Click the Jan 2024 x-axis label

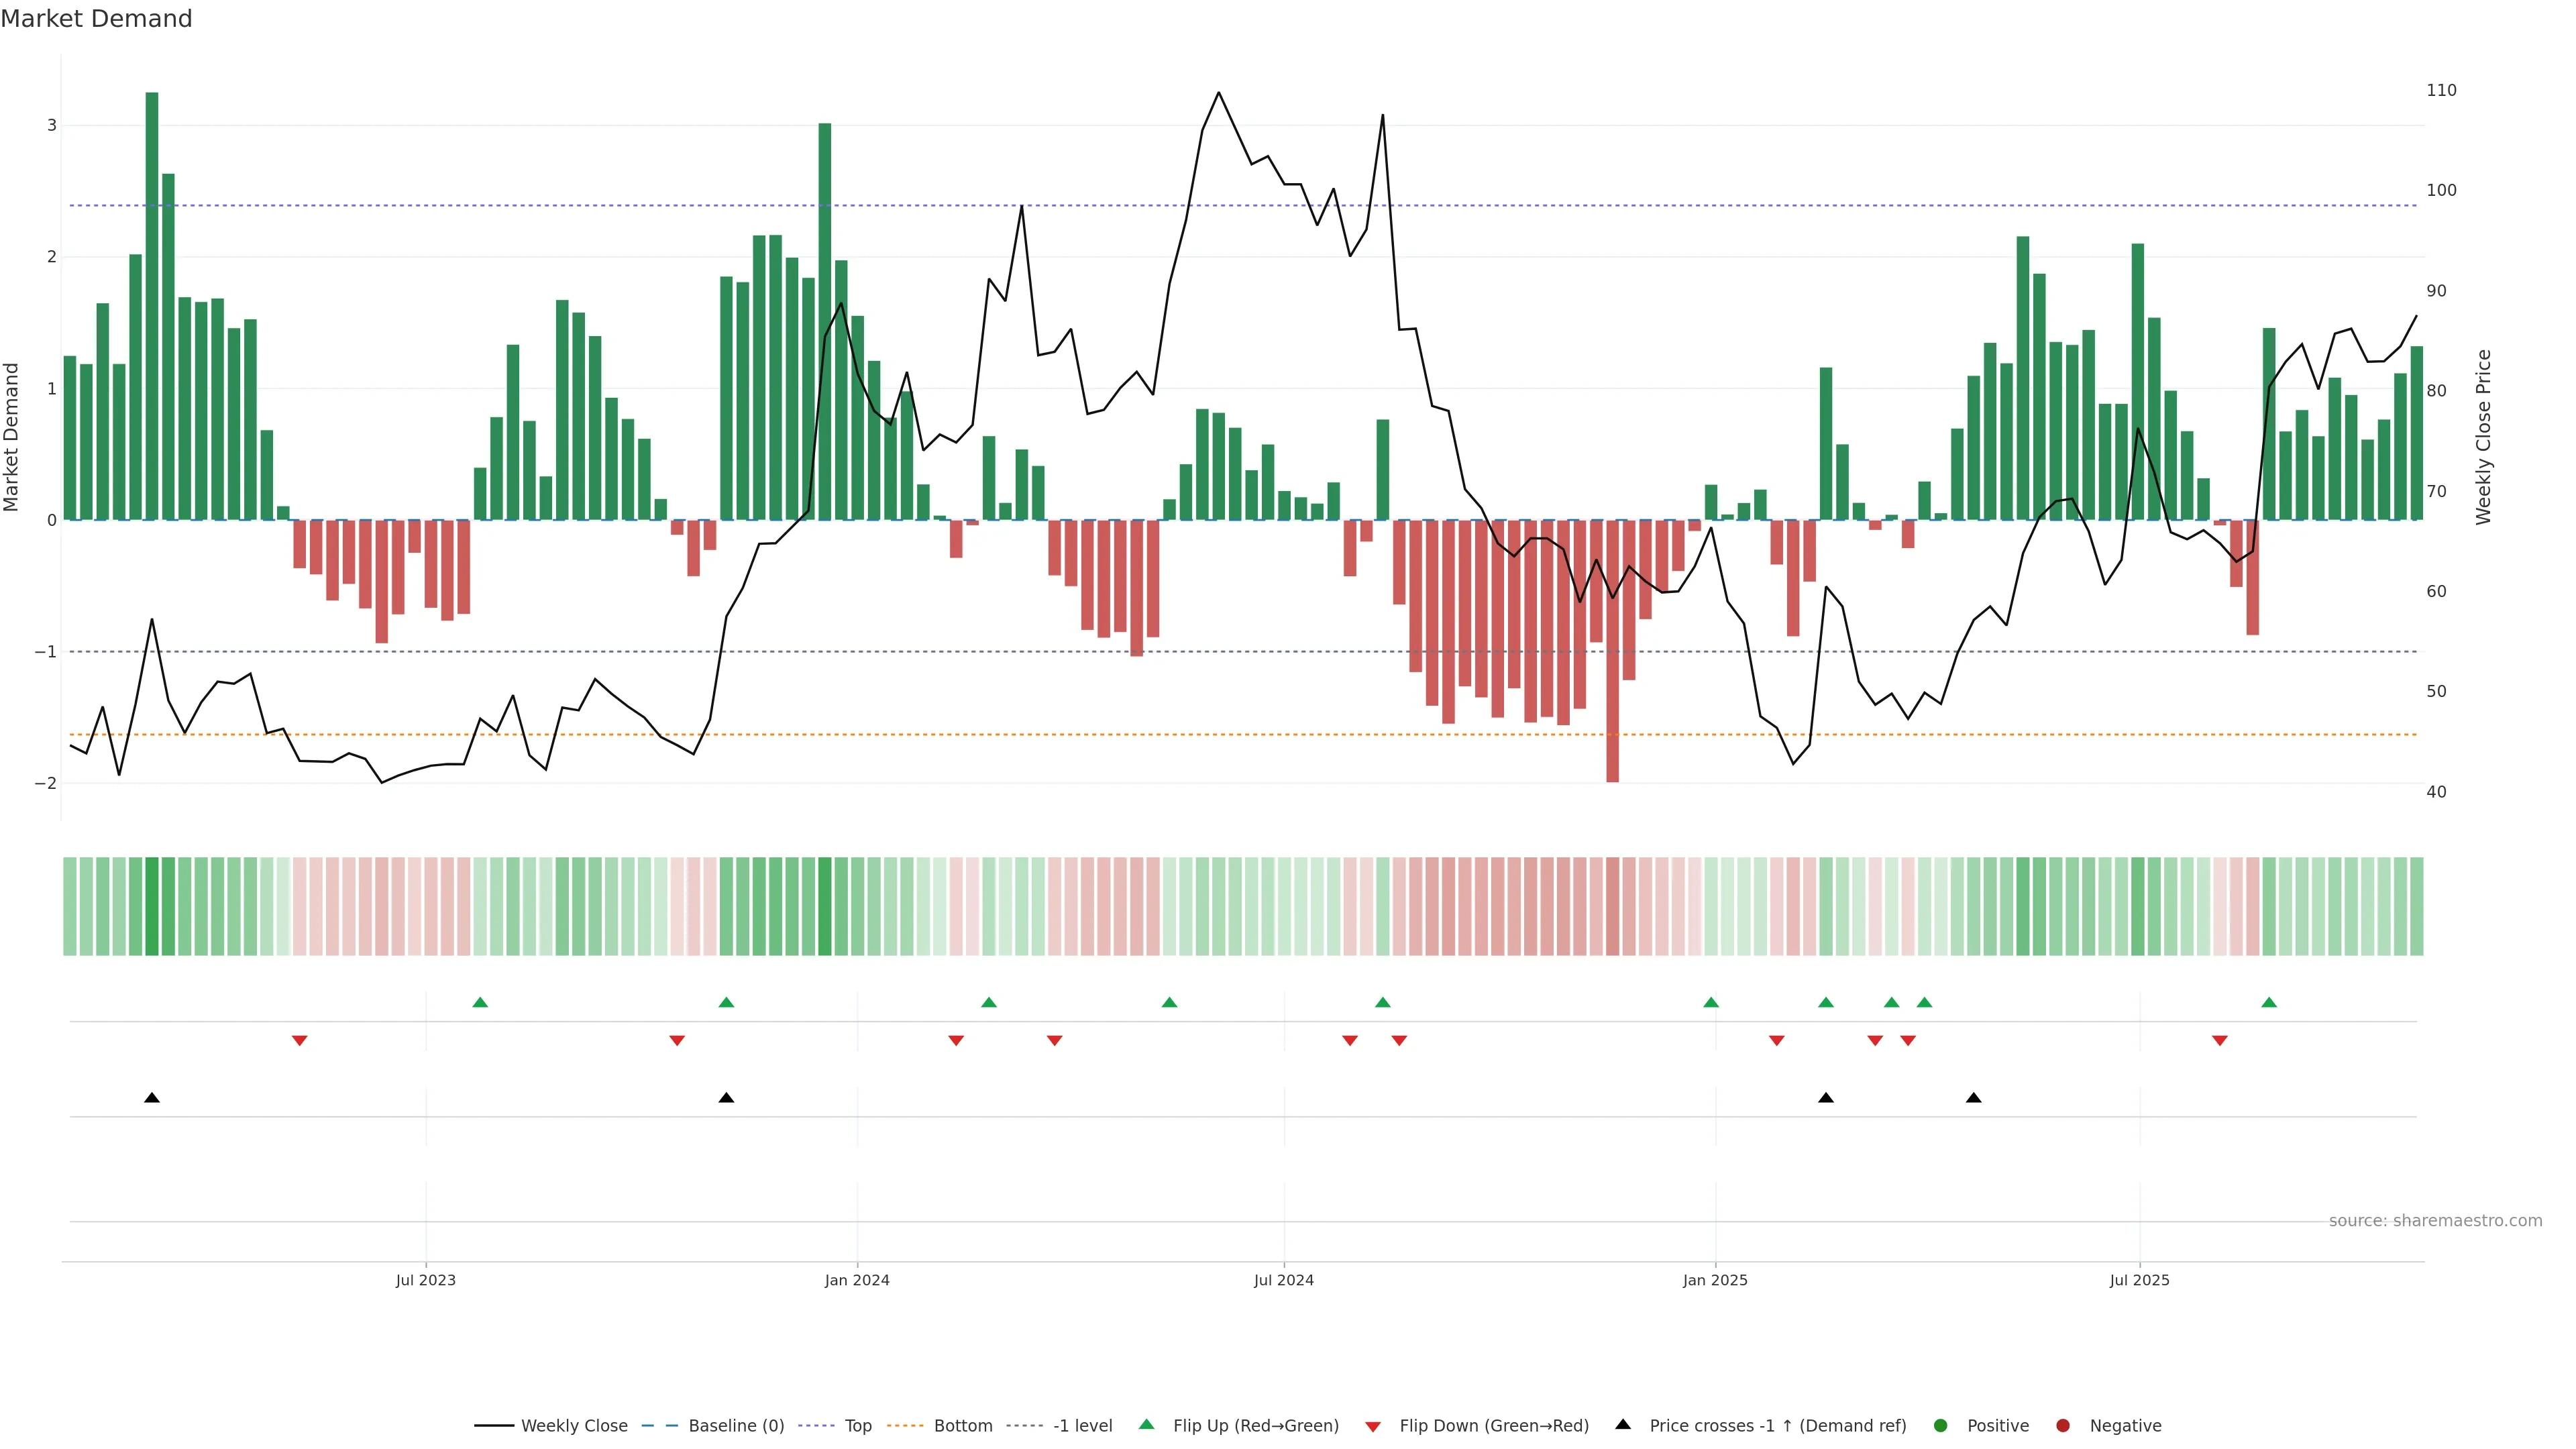click(857, 1280)
